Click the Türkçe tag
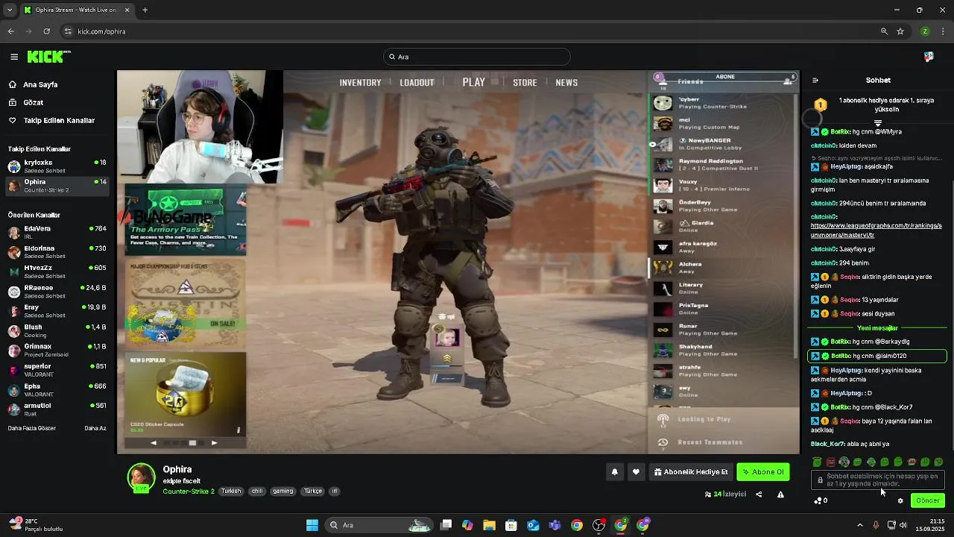This screenshot has width=954, height=537. 313,492
